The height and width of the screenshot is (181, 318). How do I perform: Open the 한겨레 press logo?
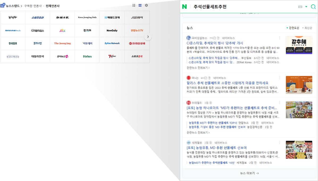point(87,31)
